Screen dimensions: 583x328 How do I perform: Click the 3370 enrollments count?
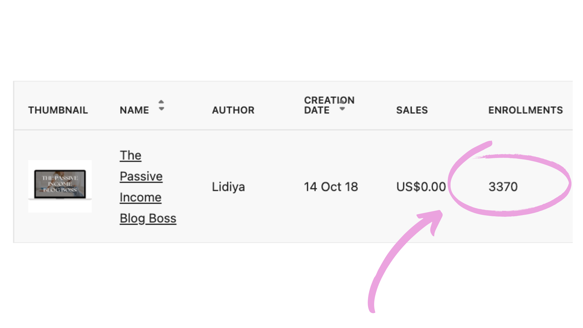click(503, 187)
